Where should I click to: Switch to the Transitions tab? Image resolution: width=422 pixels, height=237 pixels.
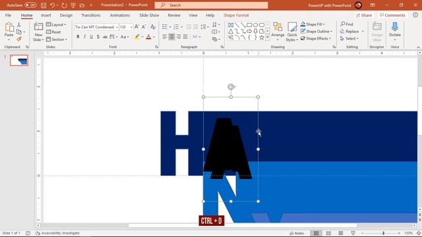91,15
